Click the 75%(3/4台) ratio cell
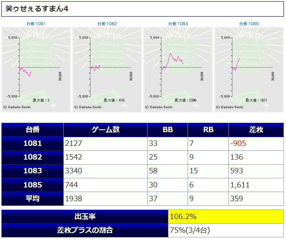 (226, 230)
